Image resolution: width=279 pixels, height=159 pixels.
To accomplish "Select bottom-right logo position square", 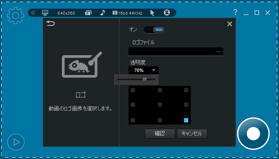I will 186,120.
